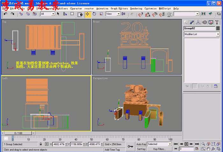Open the Character menu
Image resolution: width=223 pixels, height=152 pixels.
[76, 9]
